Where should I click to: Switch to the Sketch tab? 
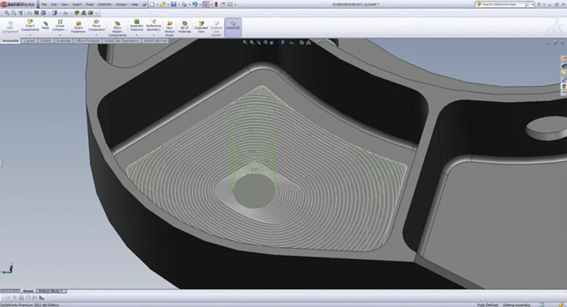[x=46, y=41]
